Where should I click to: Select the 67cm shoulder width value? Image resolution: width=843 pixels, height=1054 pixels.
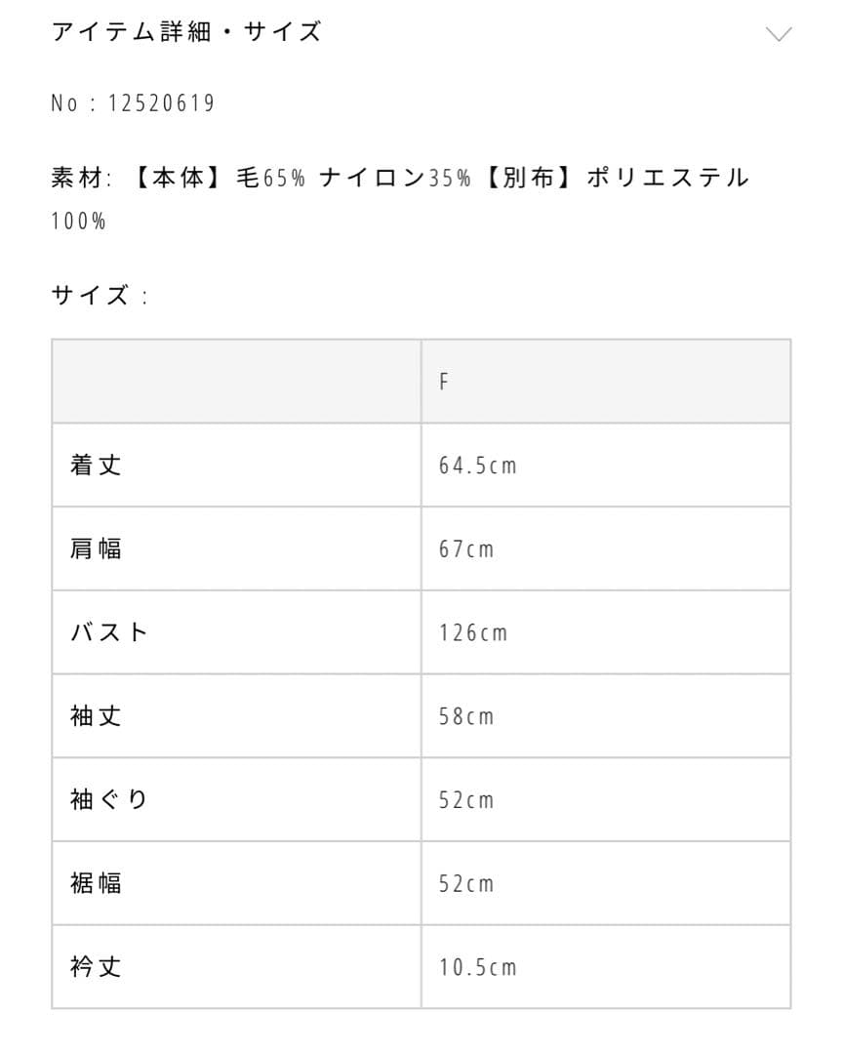tap(466, 549)
